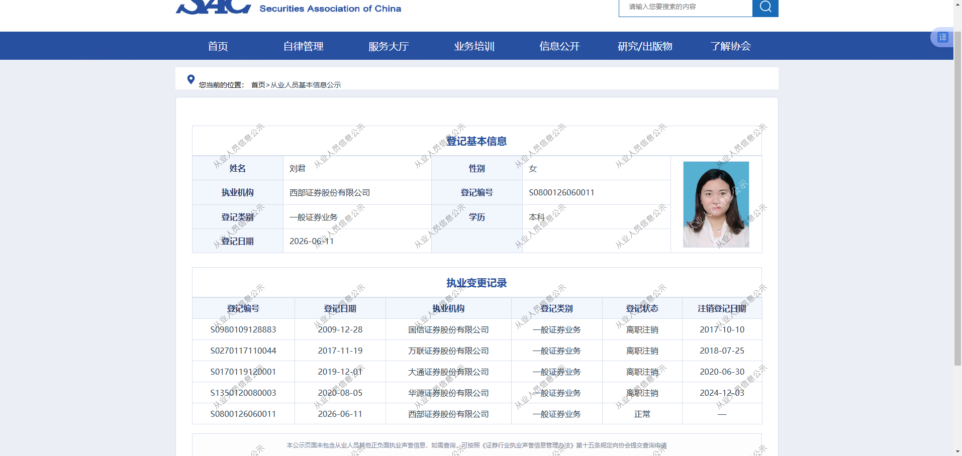Click the 登记基本信息 heading
The image size is (962, 456).
[x=476, y=141]
